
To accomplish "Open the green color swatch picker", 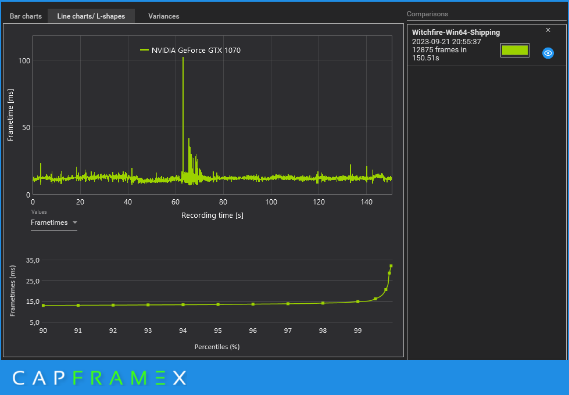I will [x=514, y=51].
